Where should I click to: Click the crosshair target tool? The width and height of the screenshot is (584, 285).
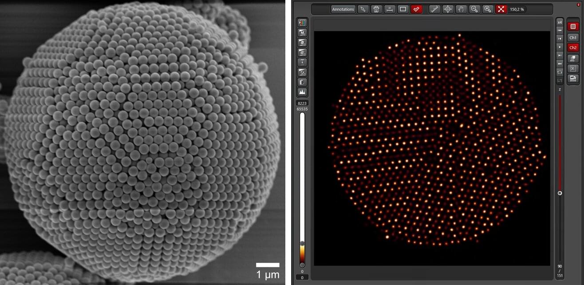[448, 9]
